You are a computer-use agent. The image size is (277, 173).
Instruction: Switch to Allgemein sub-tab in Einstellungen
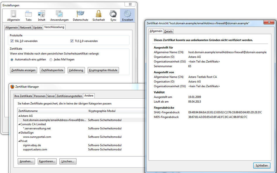12,28
